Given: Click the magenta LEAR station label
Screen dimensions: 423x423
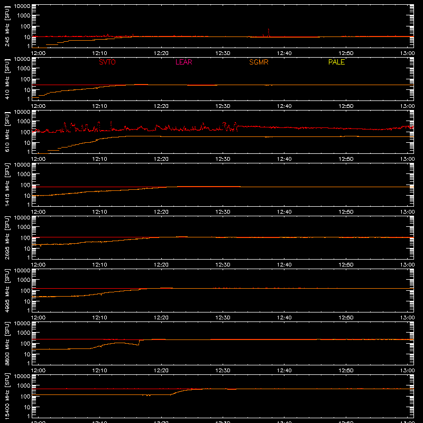Looking at the screenshot, I should [x=183, y=62].
